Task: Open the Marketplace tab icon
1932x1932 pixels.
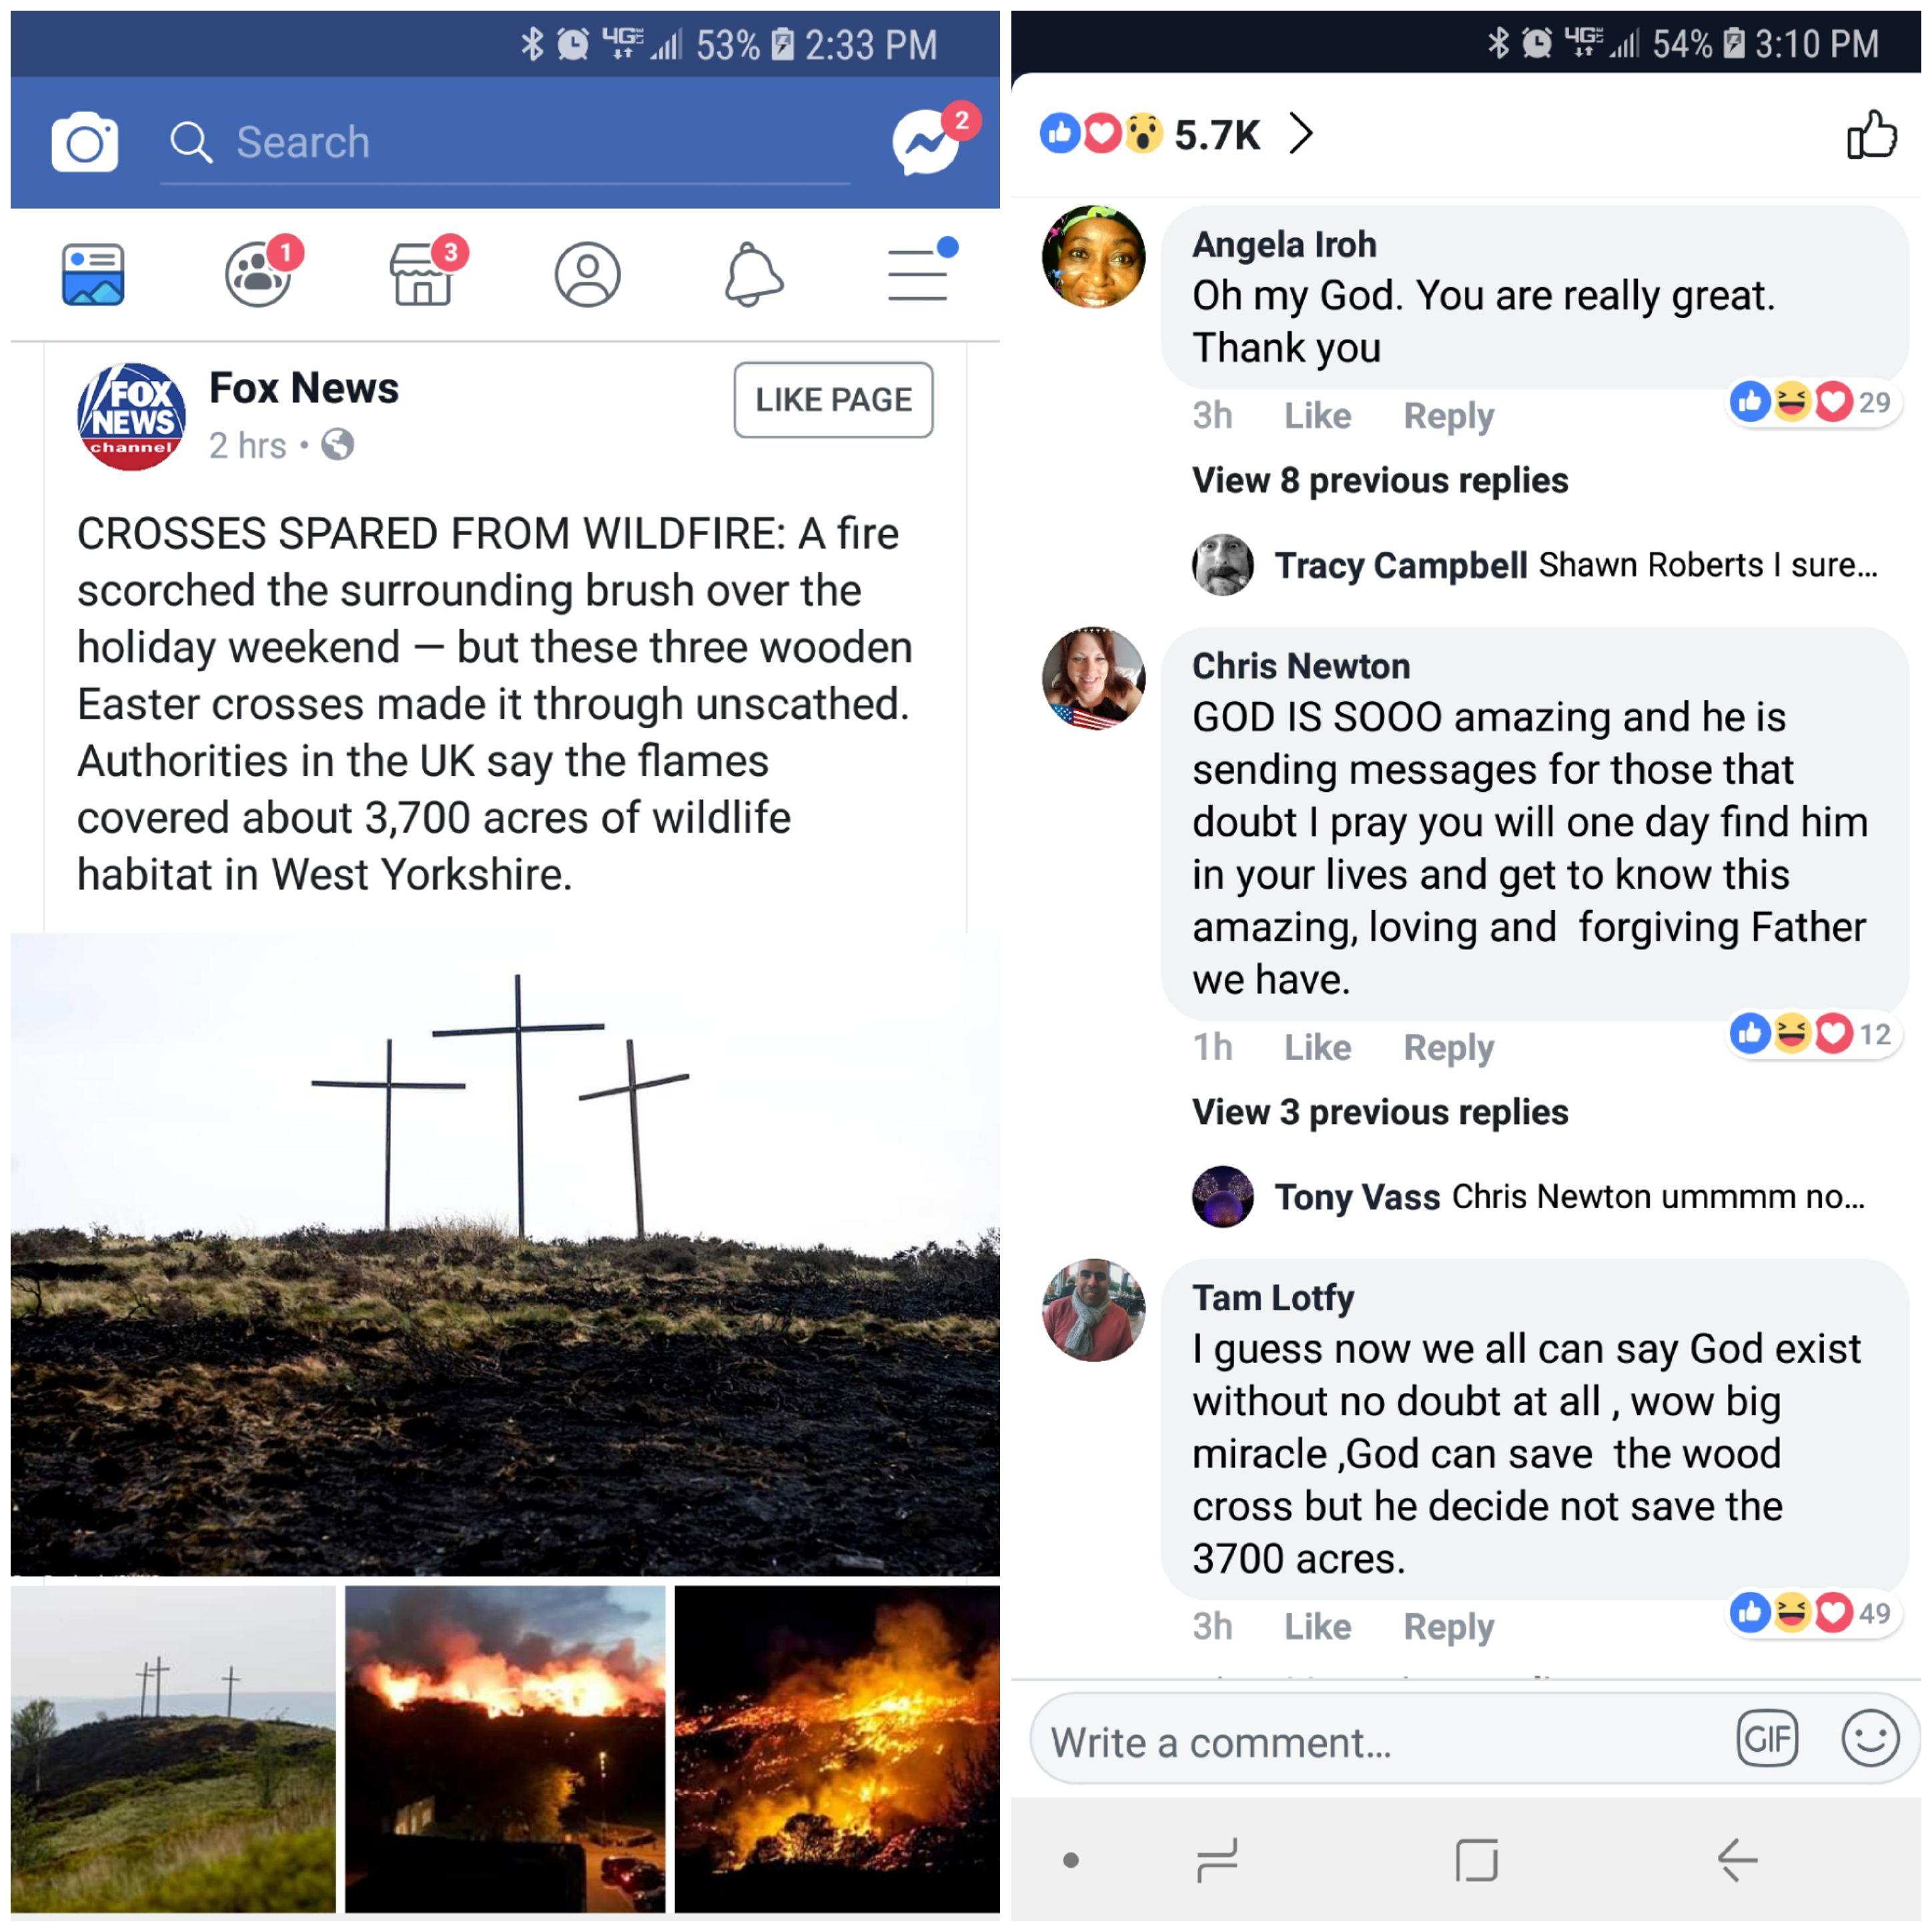Action: (423, 275)
